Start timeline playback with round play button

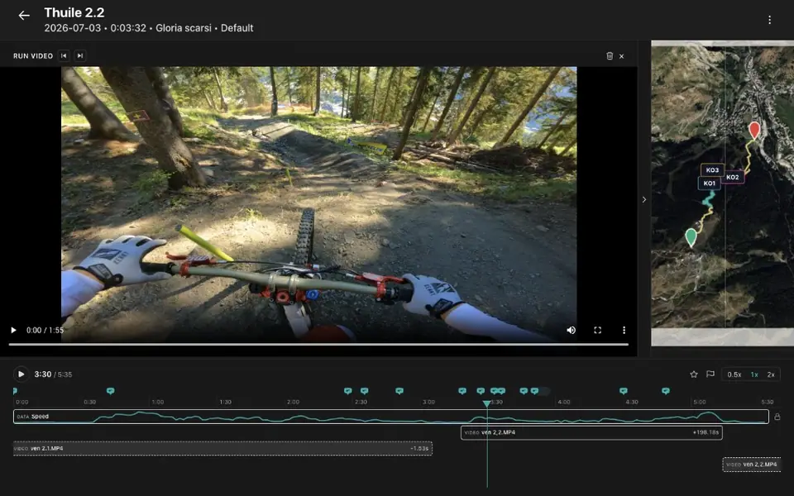pyautogui.click(x=21, y=374)
